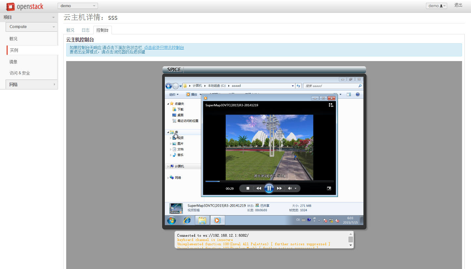471x269 pixels.
Task: Click aaaad in the address path
Action: (236, 86)
